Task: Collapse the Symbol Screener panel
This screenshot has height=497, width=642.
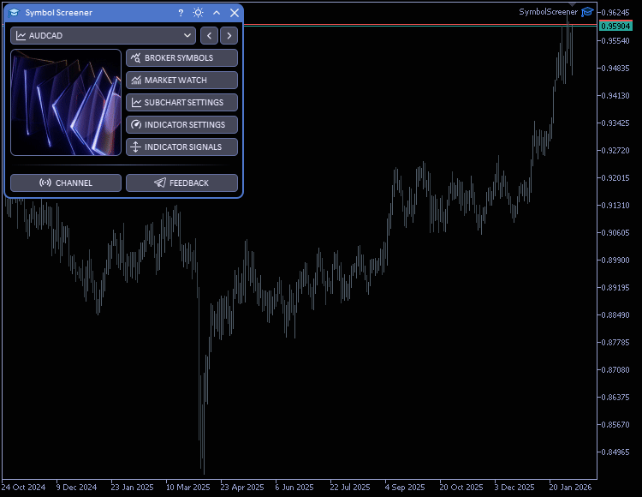Action: (217, 13)
